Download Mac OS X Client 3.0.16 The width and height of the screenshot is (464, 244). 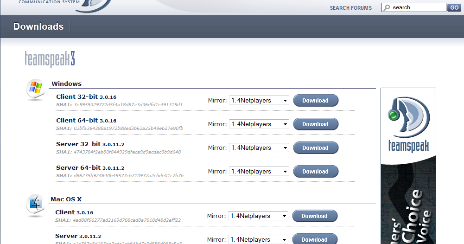point(315,216)
